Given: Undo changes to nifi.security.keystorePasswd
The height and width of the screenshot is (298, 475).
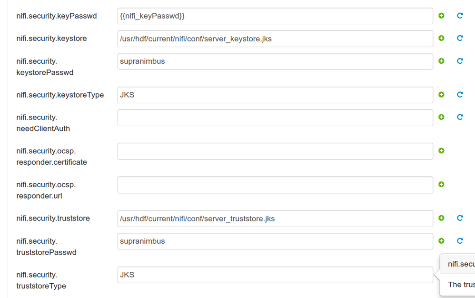Looking at the screenshot, I should click(460, 61).
